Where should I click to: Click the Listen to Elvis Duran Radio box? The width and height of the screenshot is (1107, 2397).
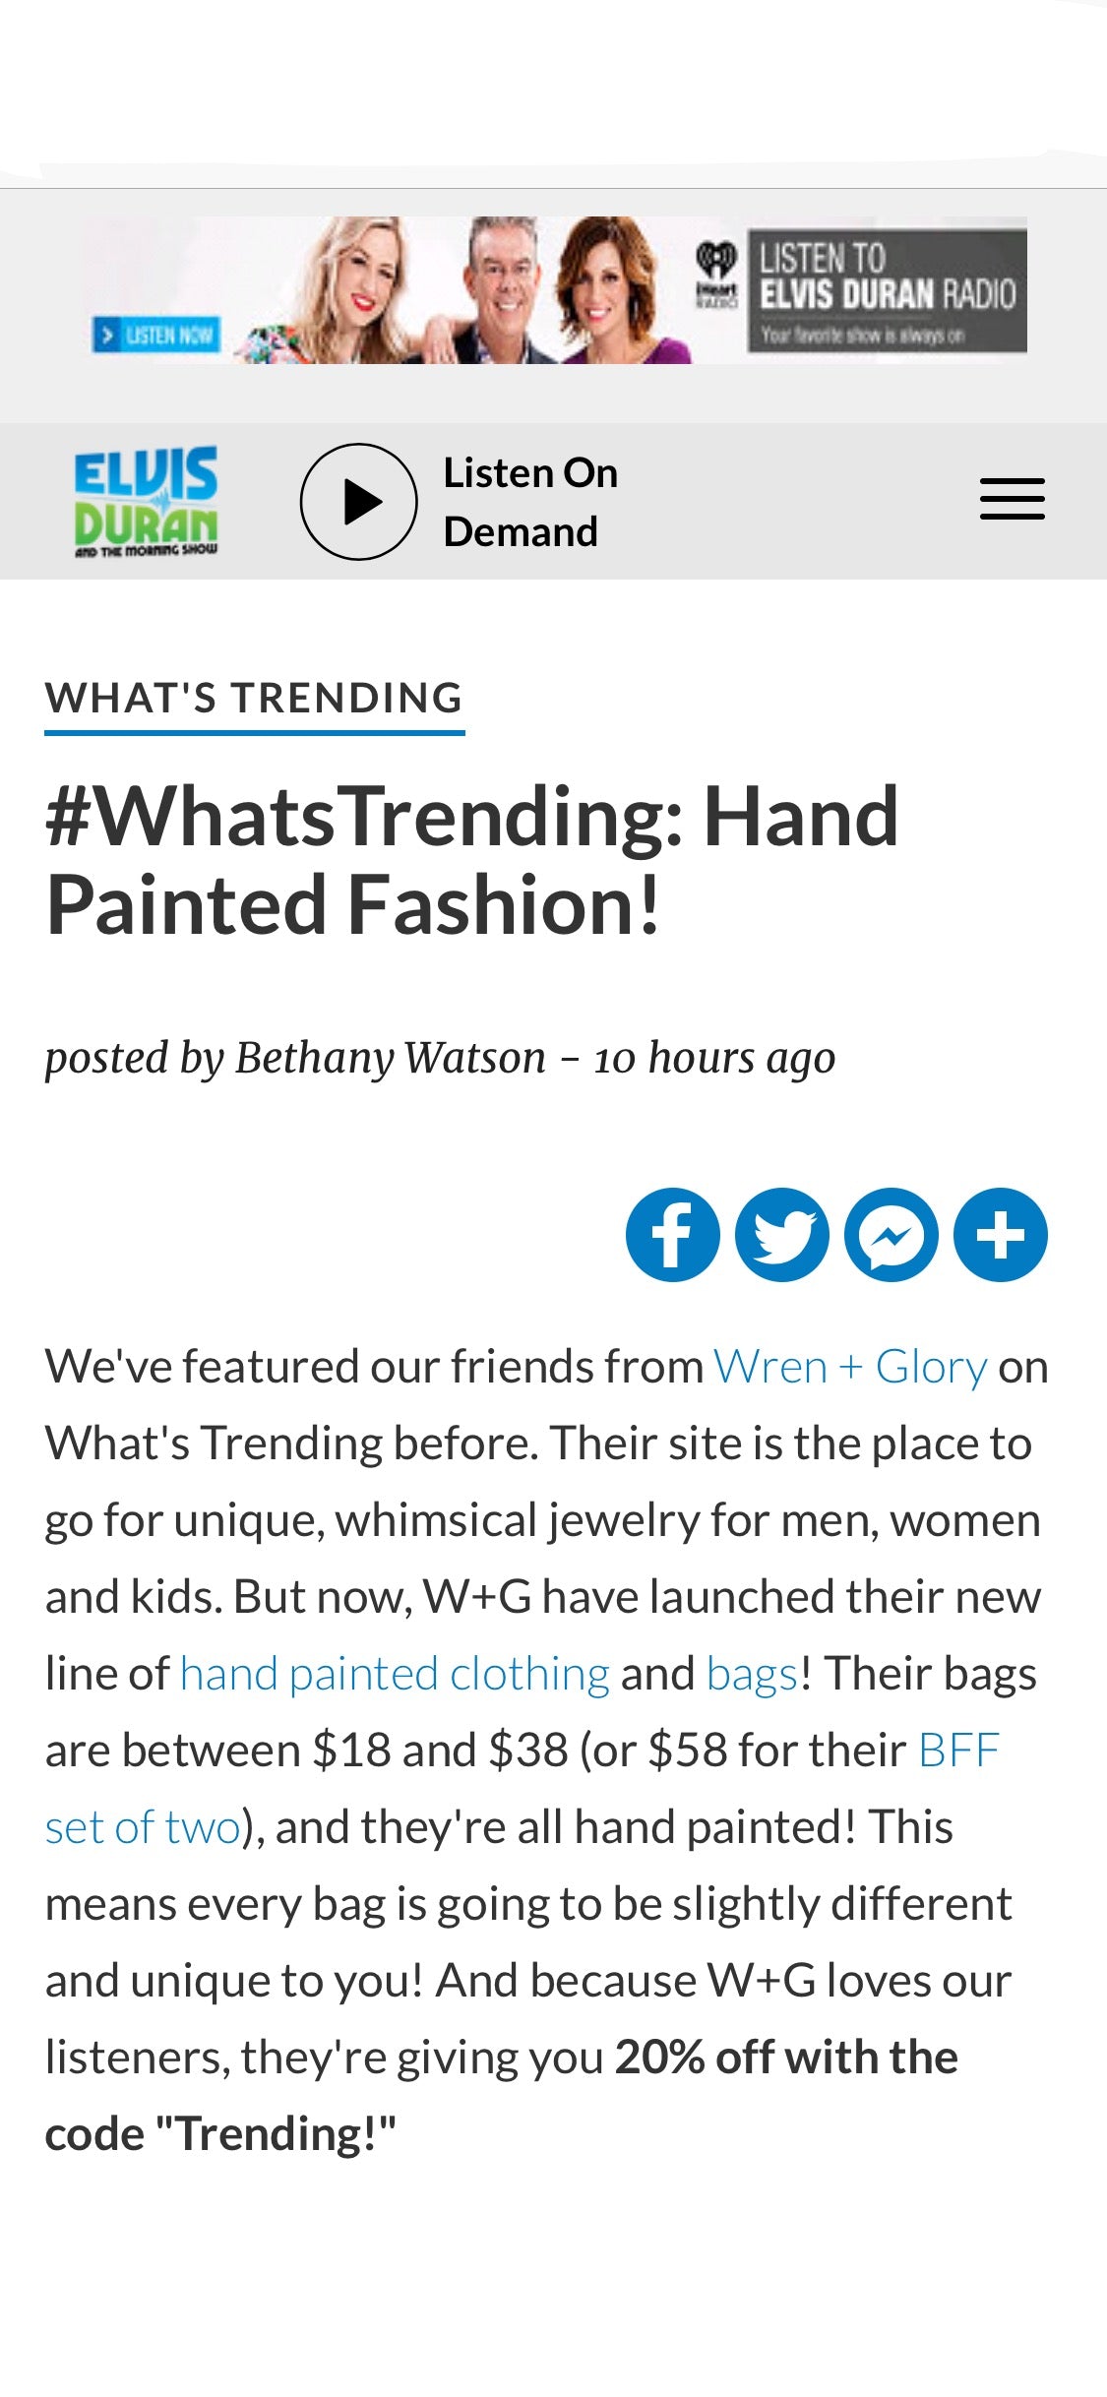(x=887, y=290)
